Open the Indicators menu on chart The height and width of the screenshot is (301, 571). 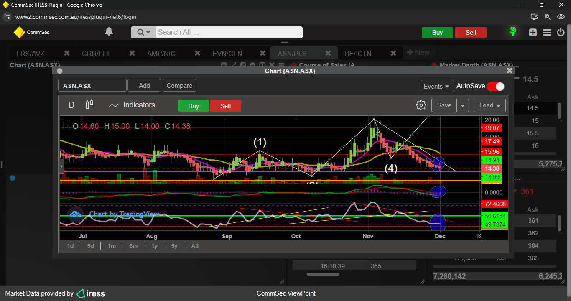[x=132, y=105]
